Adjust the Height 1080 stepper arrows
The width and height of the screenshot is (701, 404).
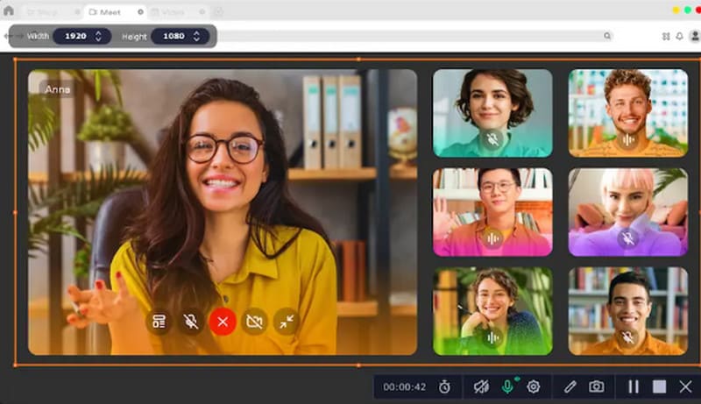coord(196,36)
